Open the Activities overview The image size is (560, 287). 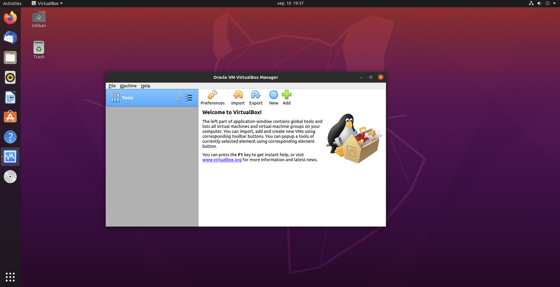point(12,3)
